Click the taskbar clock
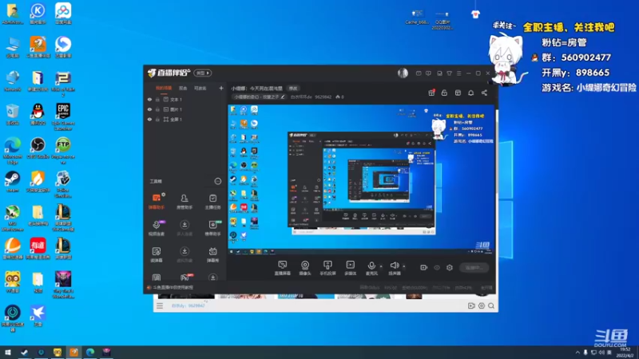The height and width of the screenshot is (359, 639). pyautogui.click(x=625, y=353)
